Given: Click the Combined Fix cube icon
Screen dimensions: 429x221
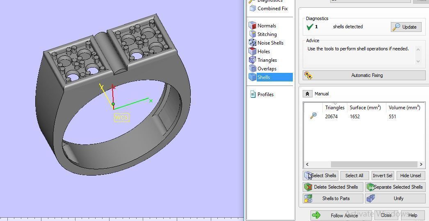Looking at the screenshot, I should 253,9.
